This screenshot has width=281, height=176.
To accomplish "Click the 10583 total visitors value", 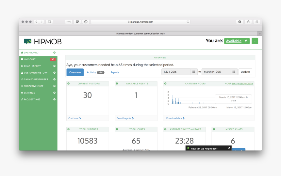I will point(88,141).
